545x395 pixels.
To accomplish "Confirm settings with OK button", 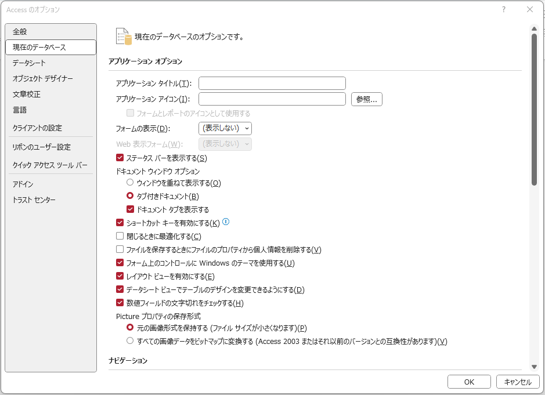I will pyautogui.click(x=469, y=382).
